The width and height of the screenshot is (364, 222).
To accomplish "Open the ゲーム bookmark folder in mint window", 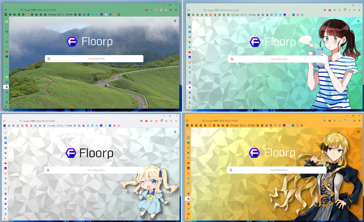I will click(x=244, y=15).
